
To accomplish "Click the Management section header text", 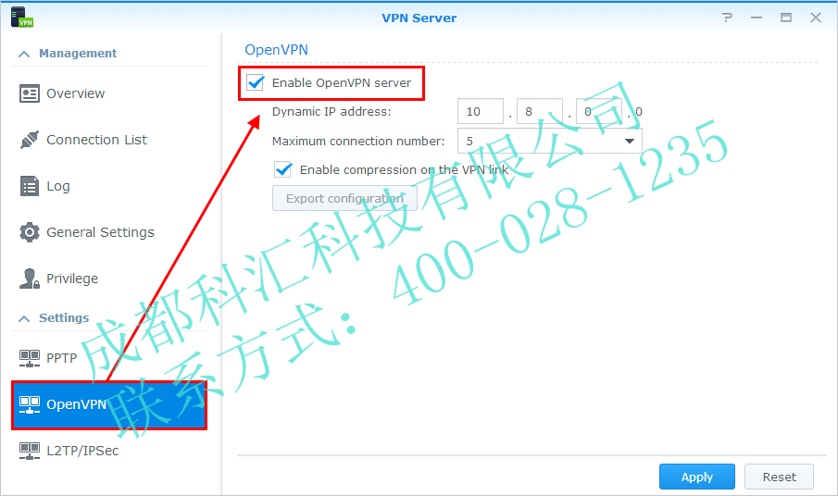I will (x=78, y=54).
